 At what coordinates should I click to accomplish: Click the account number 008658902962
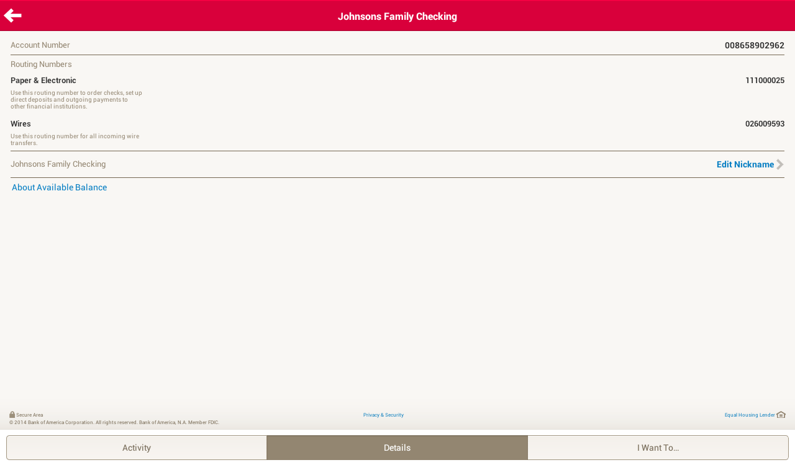[754, 45]
